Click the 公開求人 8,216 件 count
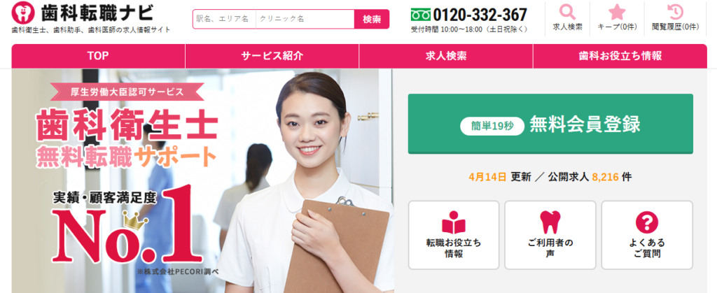Screen dimensions: 717x293 tap(590, 177)
